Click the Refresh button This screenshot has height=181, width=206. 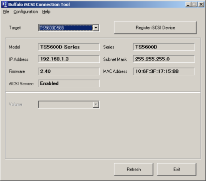[x=134, y=170]
